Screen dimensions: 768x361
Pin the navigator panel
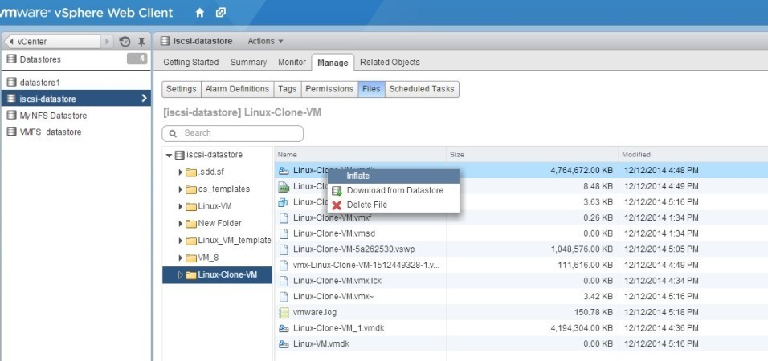coord(141,42)
